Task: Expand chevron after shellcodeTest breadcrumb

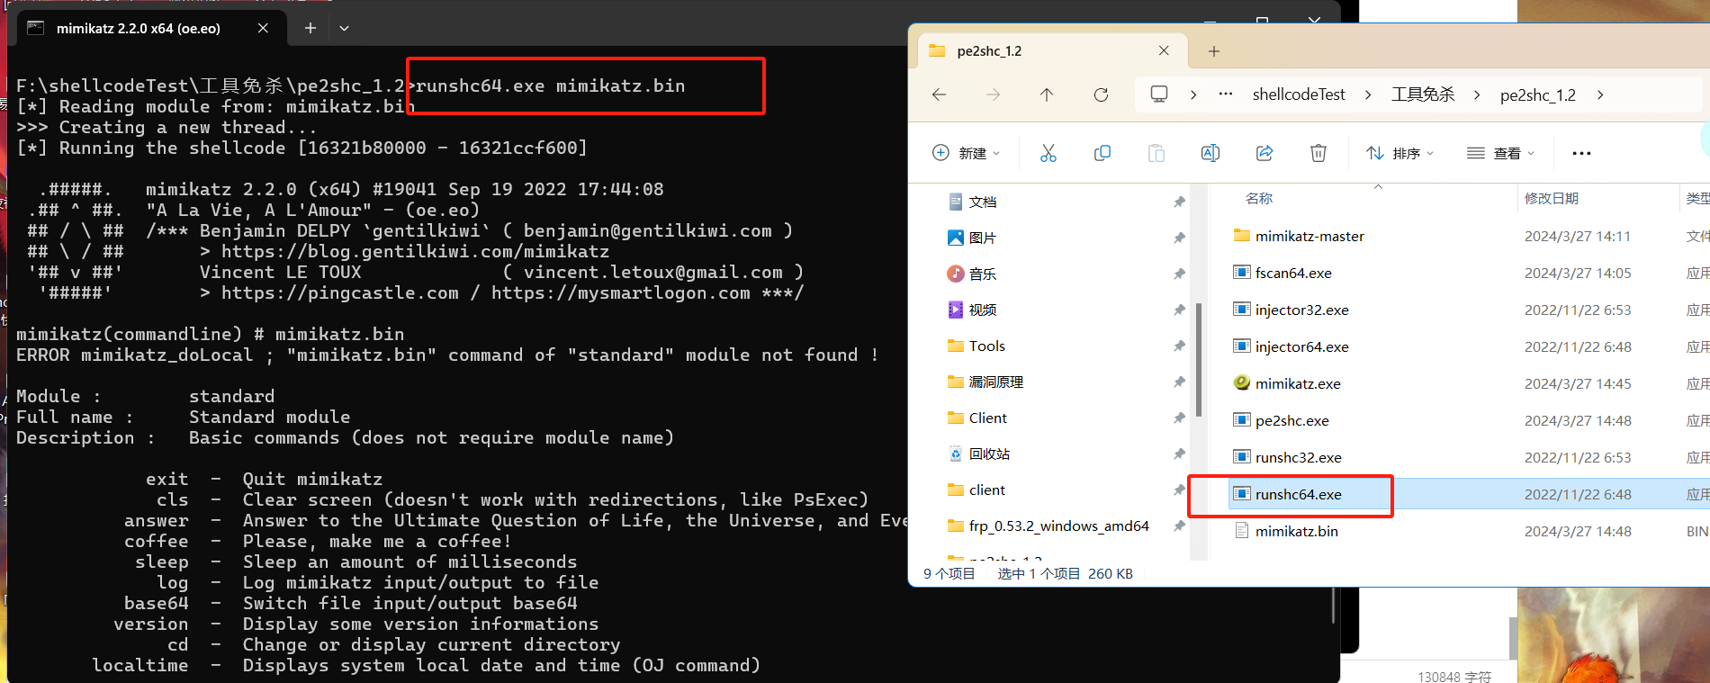Action: [1368, 94]
